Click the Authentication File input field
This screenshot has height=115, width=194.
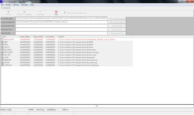pos(61,26)
